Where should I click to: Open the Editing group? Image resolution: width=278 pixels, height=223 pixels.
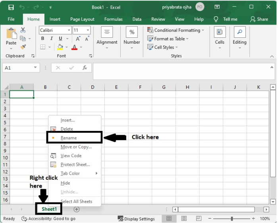click(x=239, y=38)
